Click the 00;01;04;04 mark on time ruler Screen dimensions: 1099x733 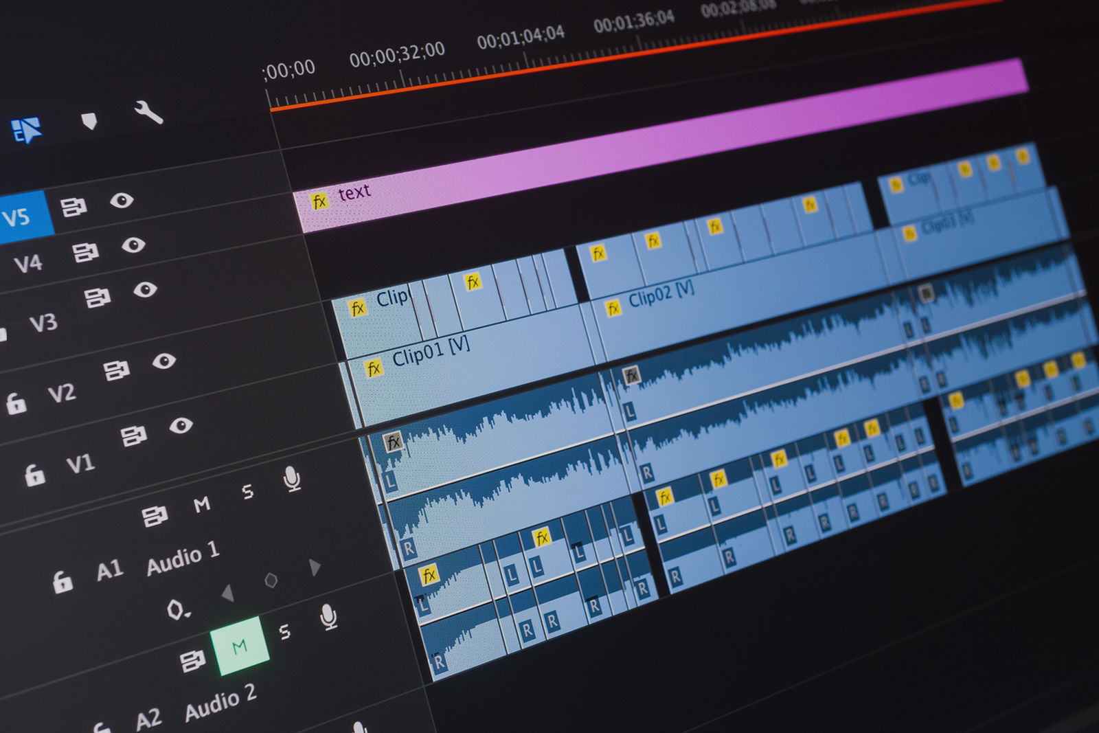click(521, 37)
